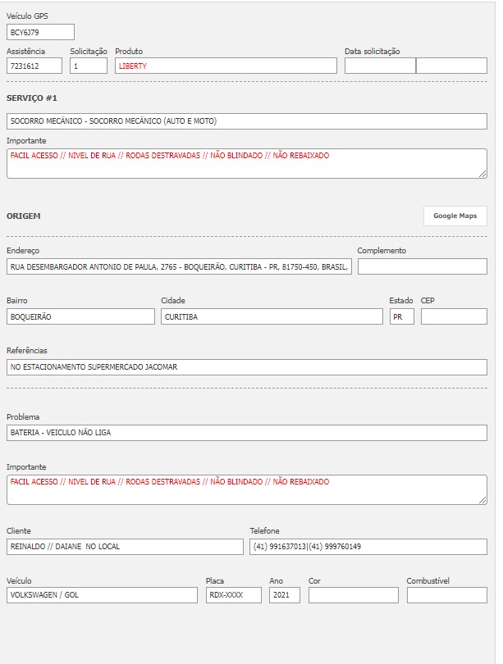This screenshot has height=664, width=503.
Task: Click the Placa field showing RDX-XXXX
Action: point(234,595)
